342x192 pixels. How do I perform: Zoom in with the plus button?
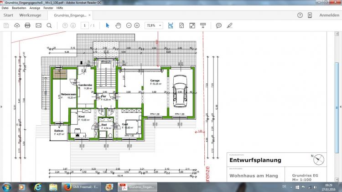click(x=137, y=25)
